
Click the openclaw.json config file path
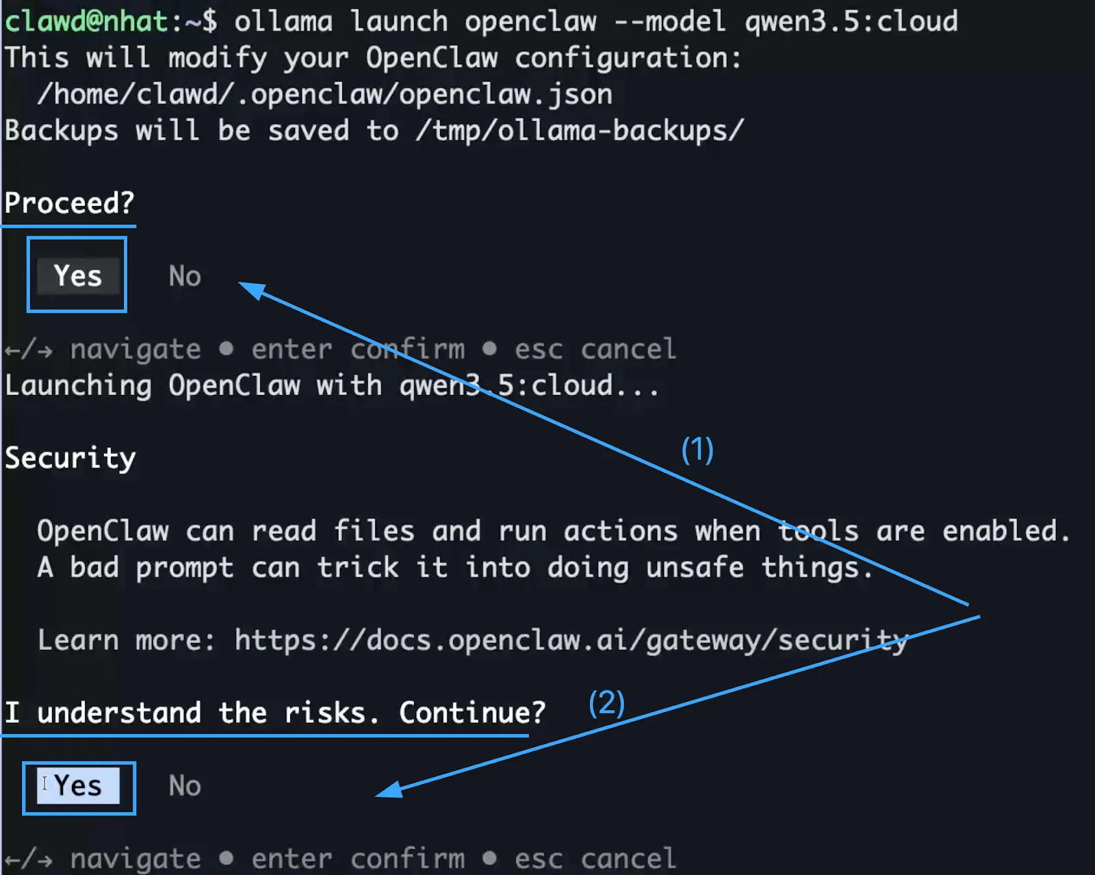(324, 94)
